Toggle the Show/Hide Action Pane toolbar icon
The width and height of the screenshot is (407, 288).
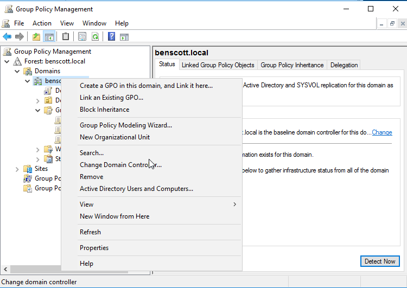click(124, 37)
